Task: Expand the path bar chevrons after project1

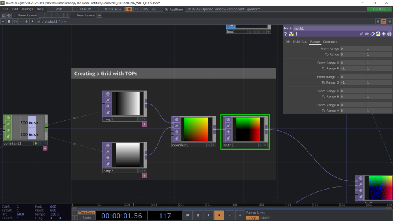Action: 64,21
